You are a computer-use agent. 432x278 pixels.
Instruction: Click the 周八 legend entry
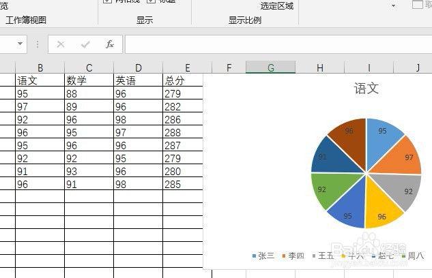click(x=413, y=256)
